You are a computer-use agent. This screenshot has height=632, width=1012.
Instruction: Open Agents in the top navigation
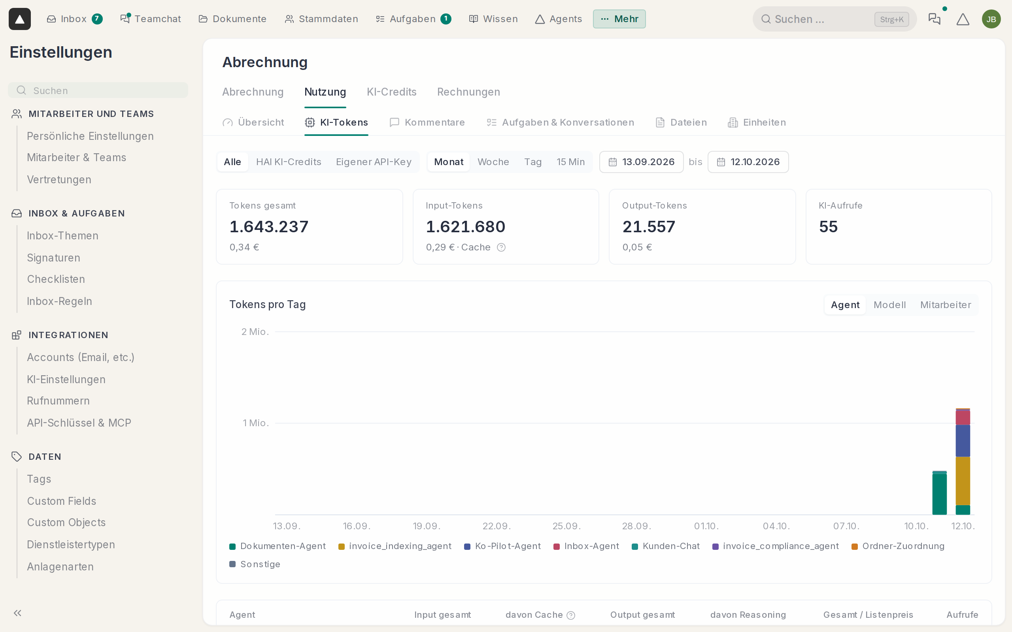(559, 19)
